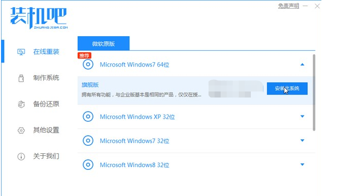The width and height of the screenshot is (337, 196).
Task: Click the 关于我们 info icon
Action: click(x=21, y=156)
